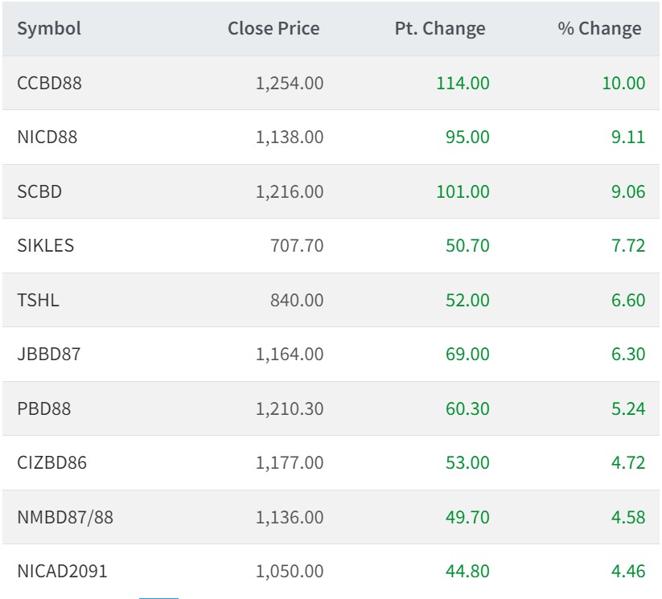Select the 6.60 percent change value

point(628,301)
